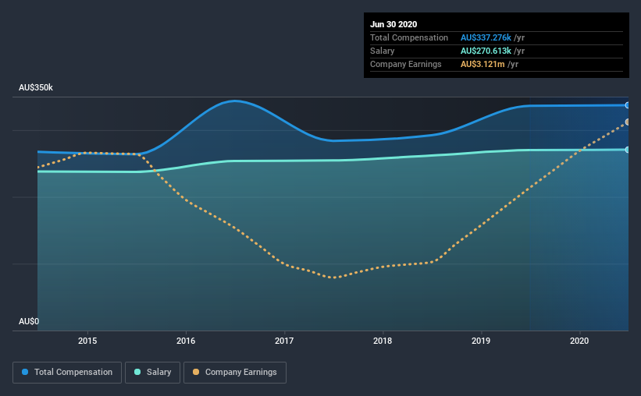The height and width of the screenshot is (396, 641).
Task: Click the Company Earnings endpoint marker
Action: click(x=627, y=122)
